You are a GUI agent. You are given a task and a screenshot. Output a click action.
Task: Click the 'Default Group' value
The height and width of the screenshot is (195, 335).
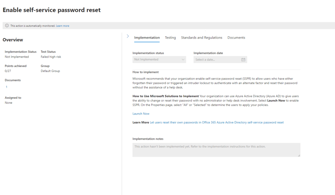coord(50,71)
